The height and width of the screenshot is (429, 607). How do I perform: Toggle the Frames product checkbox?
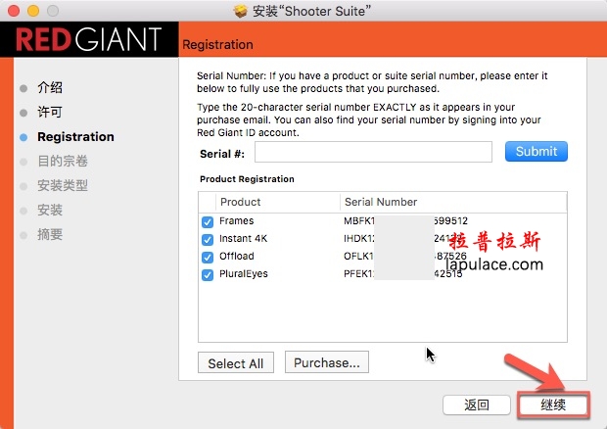[x=208, y=222]
